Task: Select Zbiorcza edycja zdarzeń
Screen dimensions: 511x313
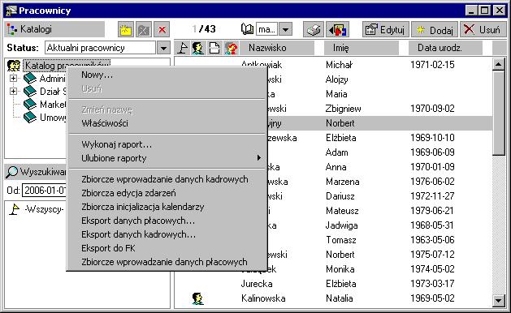Action: 167,193
